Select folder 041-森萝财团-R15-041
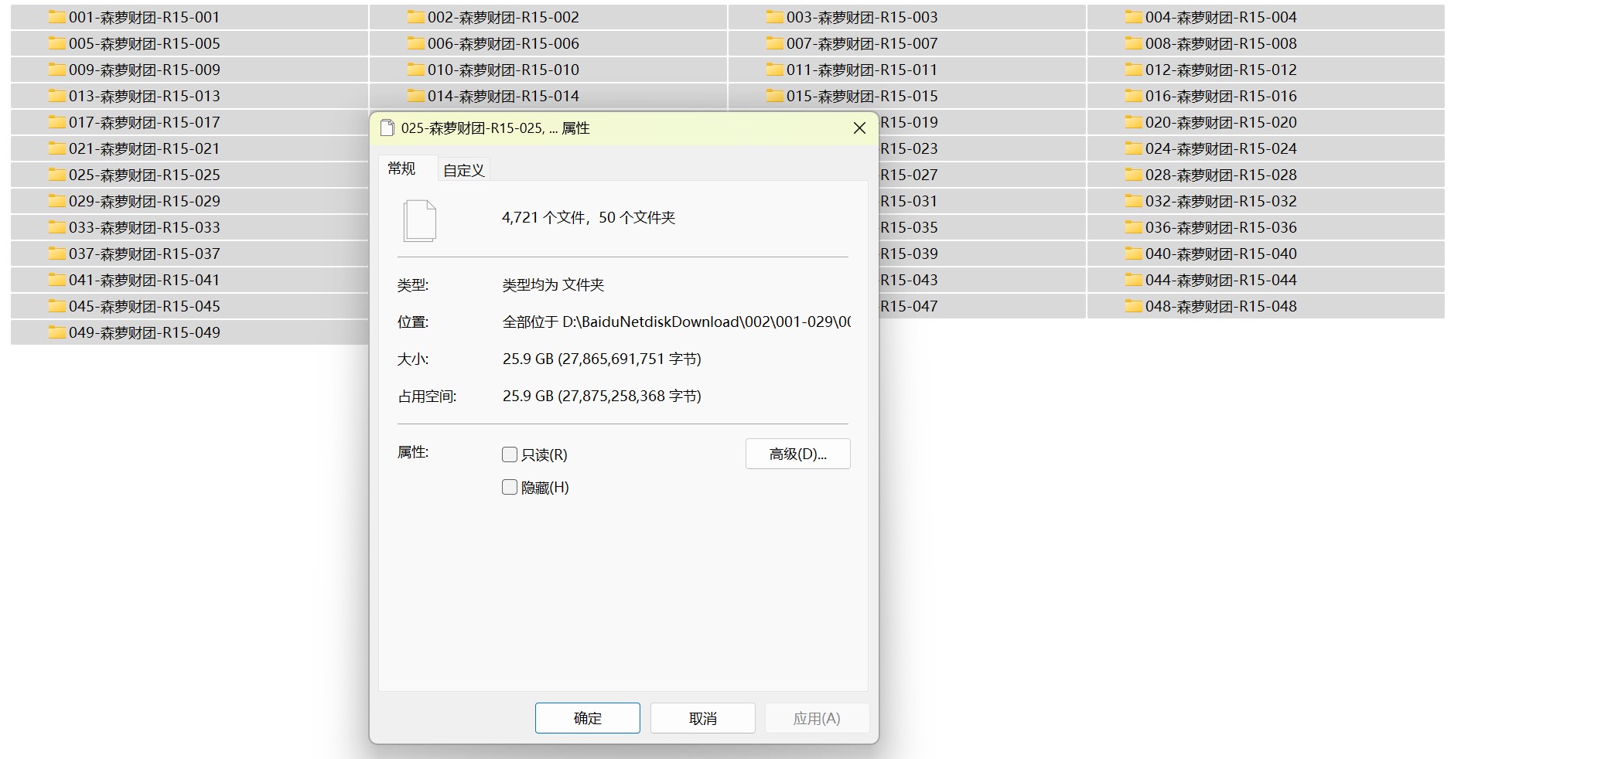This screenshot has width=1601, height=759. pyautogui.click(x=144, y=280)
